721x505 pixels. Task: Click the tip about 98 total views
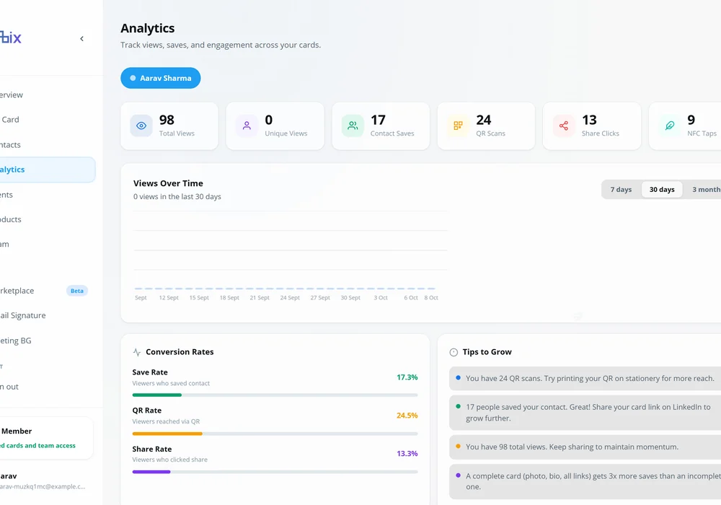585,447
